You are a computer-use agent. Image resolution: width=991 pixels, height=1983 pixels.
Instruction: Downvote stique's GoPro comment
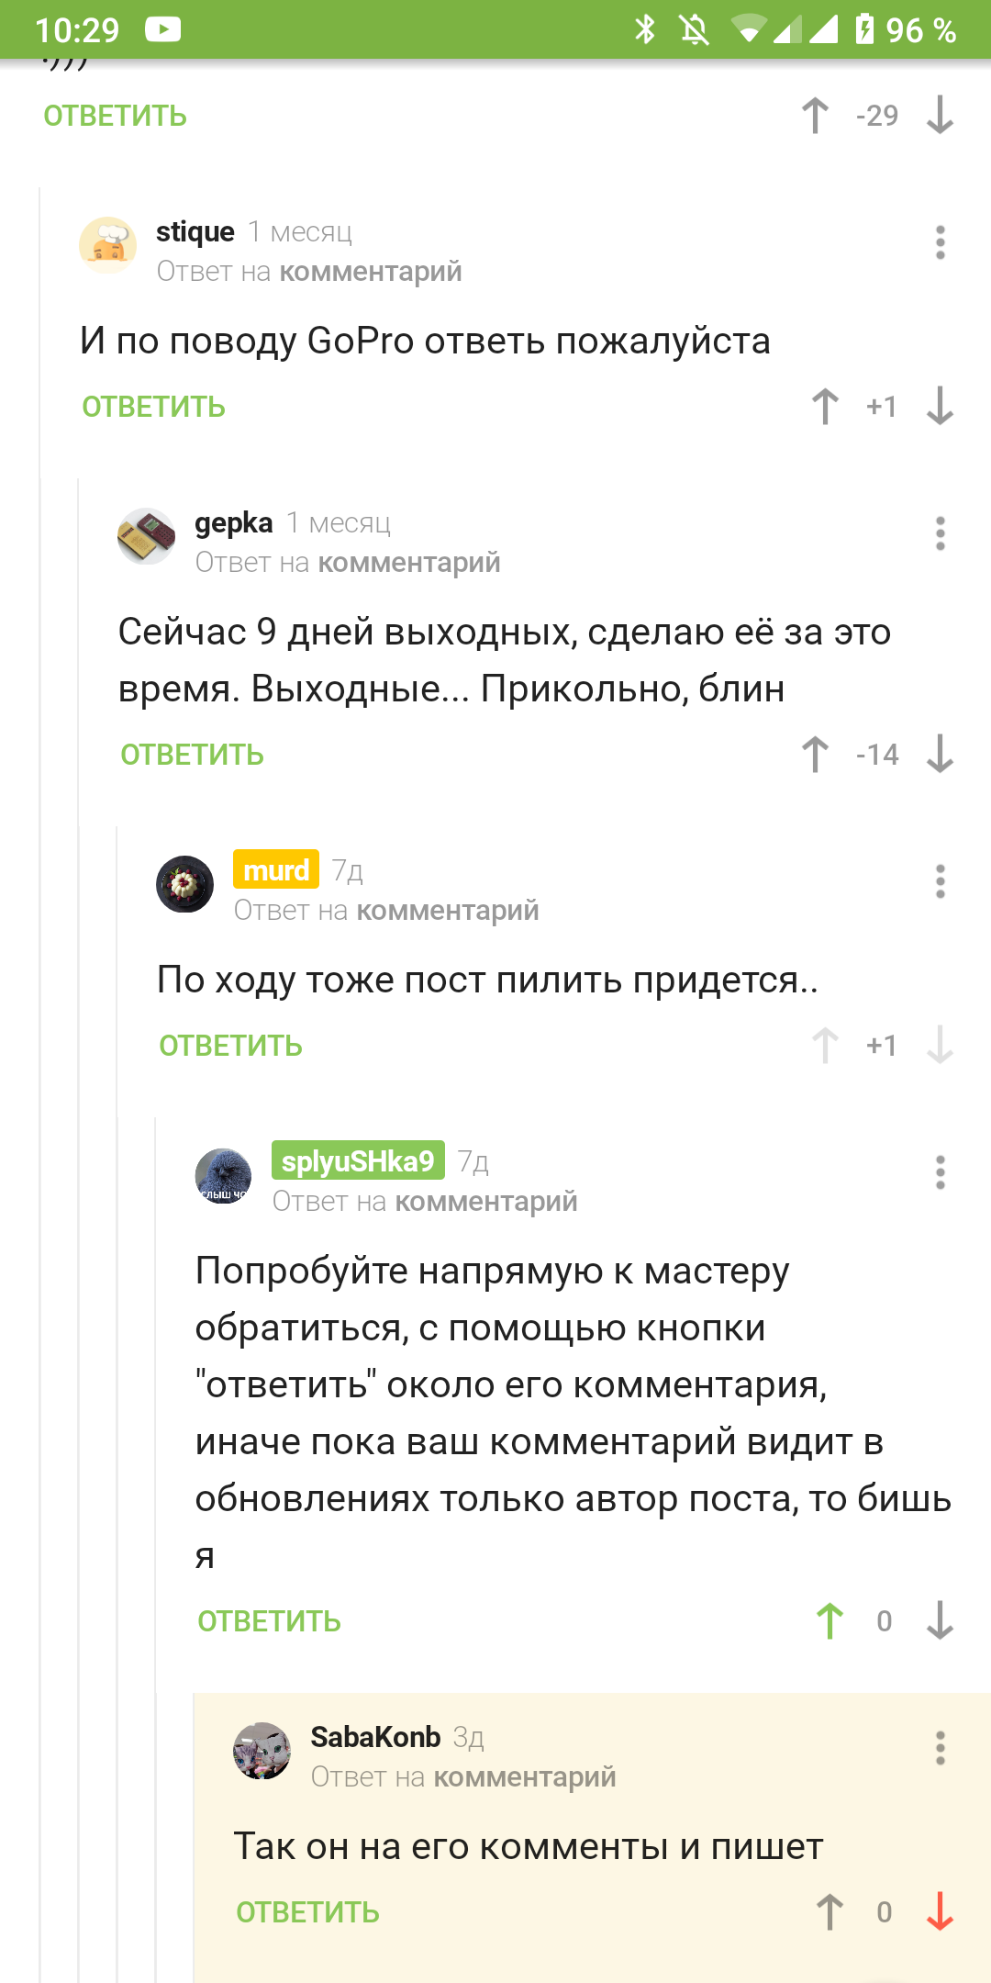[x=940, y=406]
